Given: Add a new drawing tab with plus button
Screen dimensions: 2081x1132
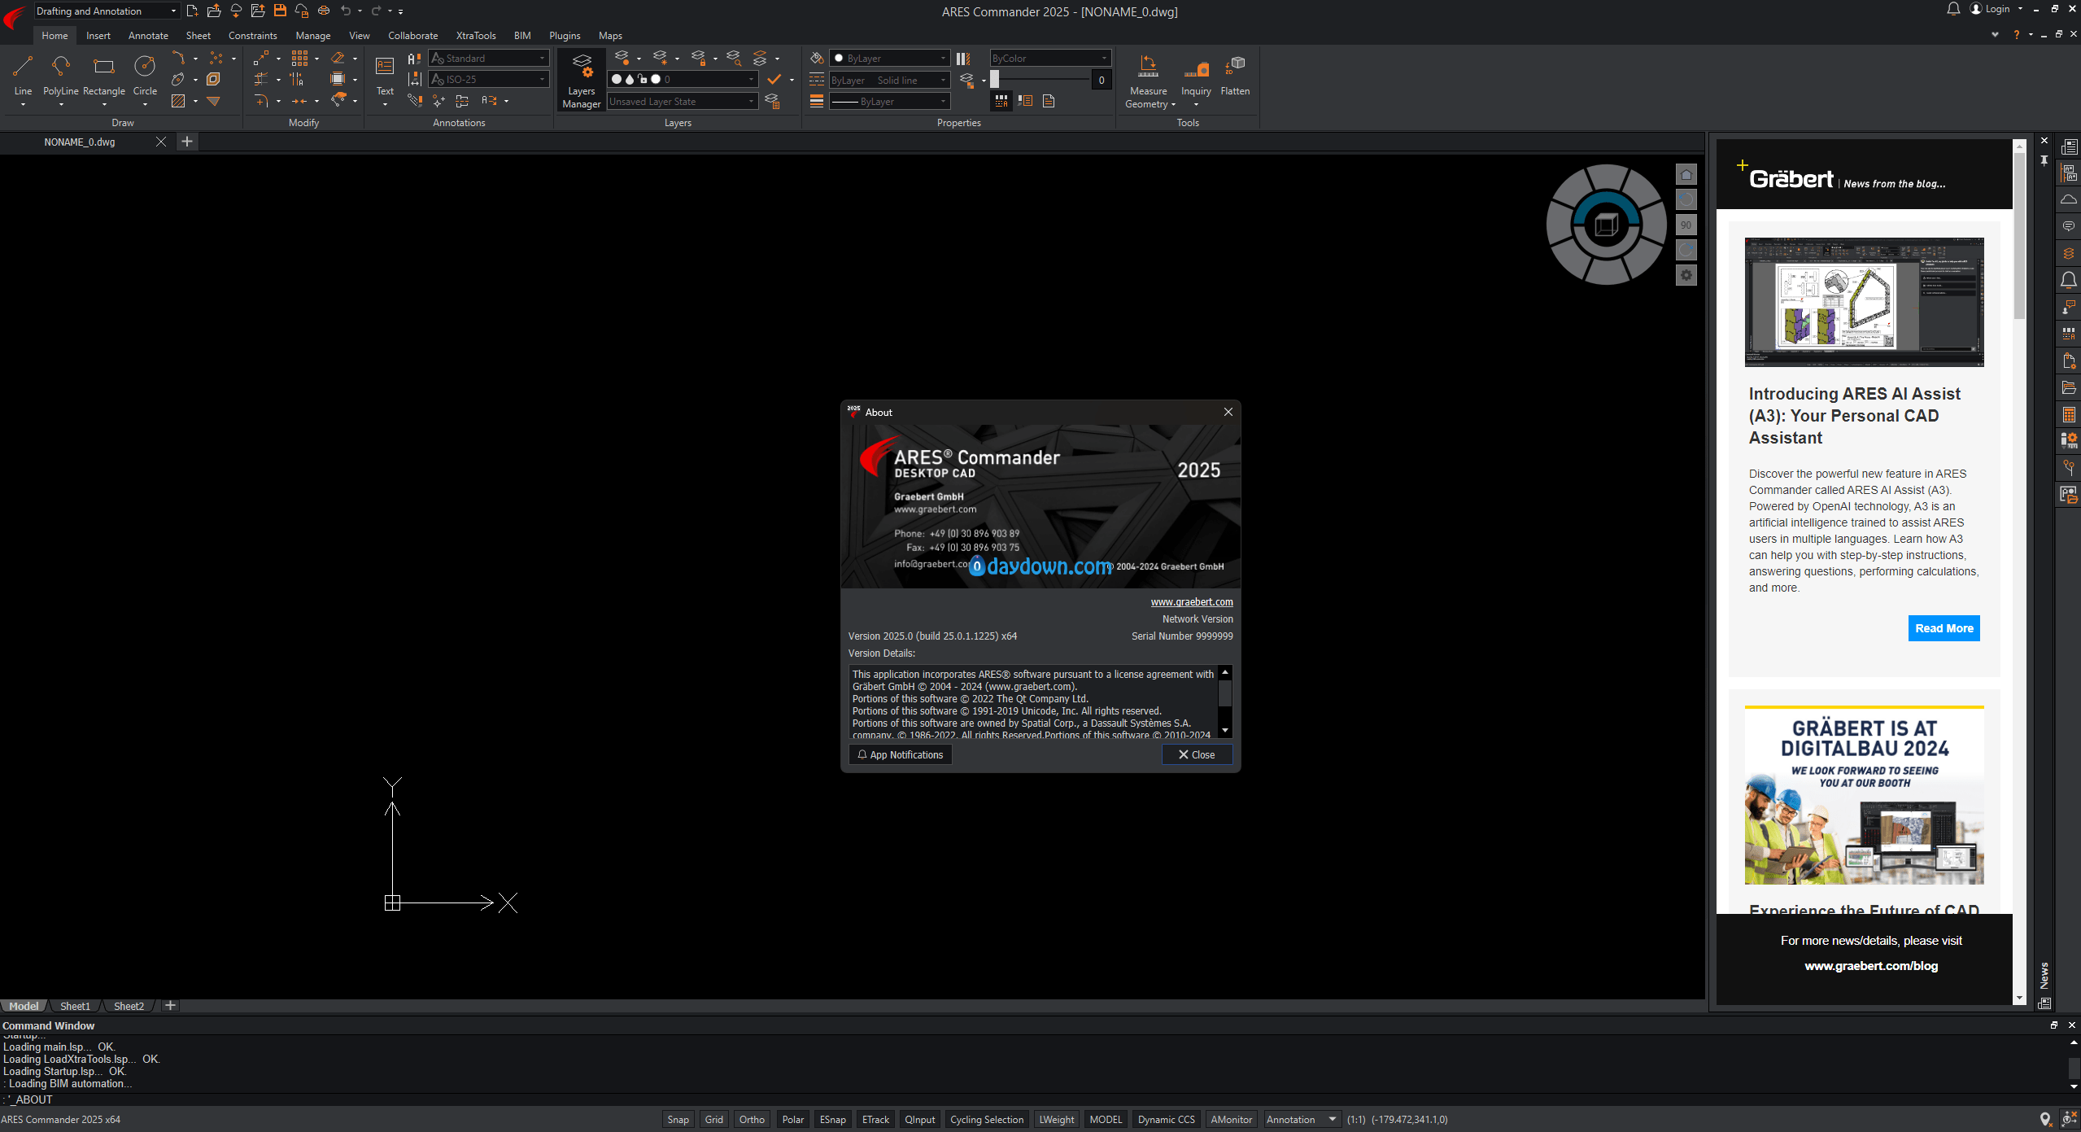Looking at the screenshot, I should pos(187,142).
